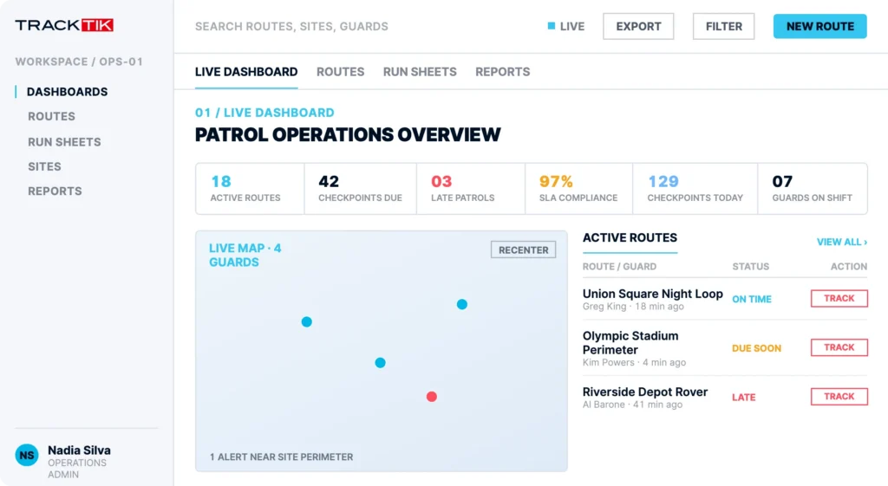Click the 07 Guards On Shift card
Viewport: 888px width, 486px height.
tap(813, 188)
